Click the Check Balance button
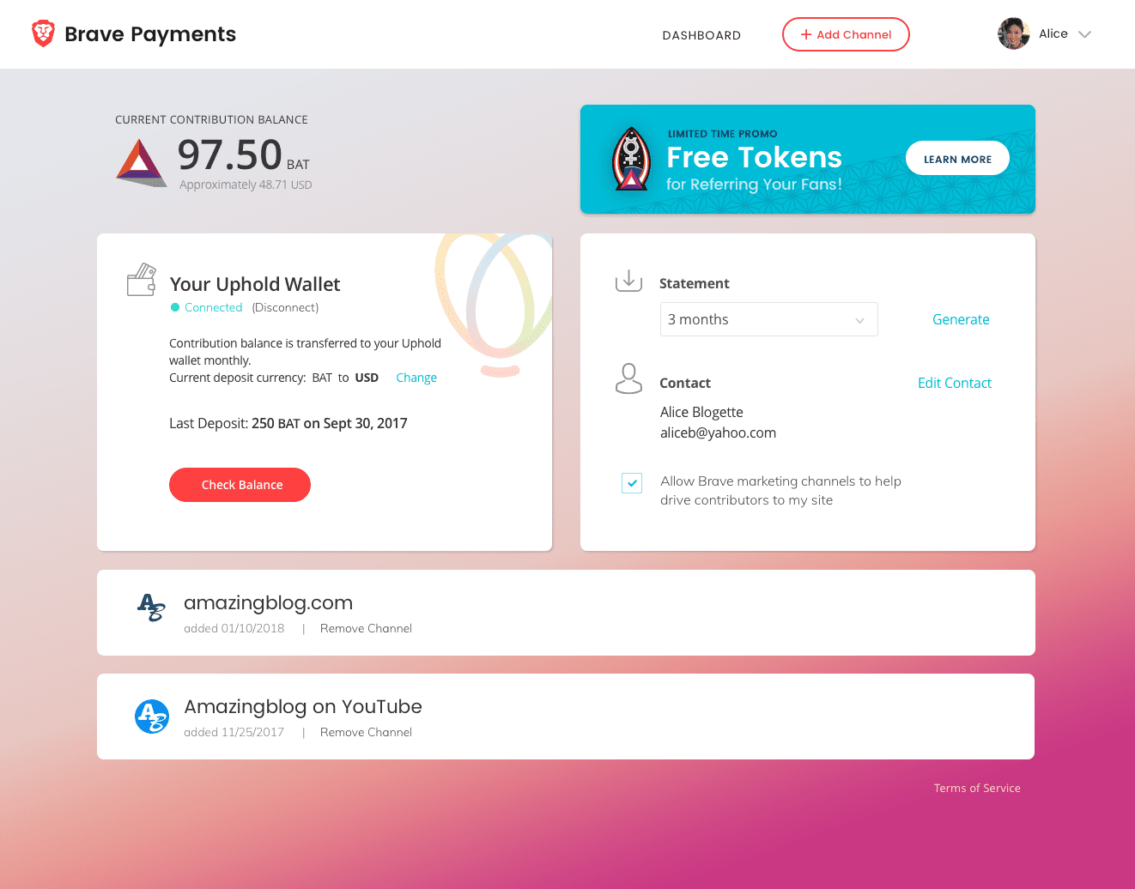The image size is (1135, 889). point(240,485)
